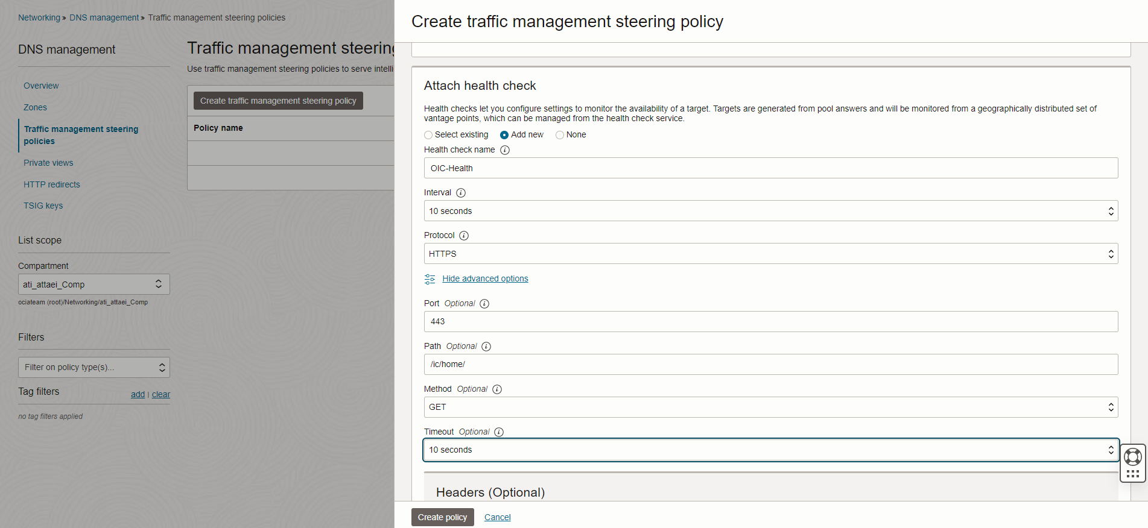The width and height of the screenshot is (1148, 528).
Task: Open the Interval dropdown
Action: [x=770, y=211]
